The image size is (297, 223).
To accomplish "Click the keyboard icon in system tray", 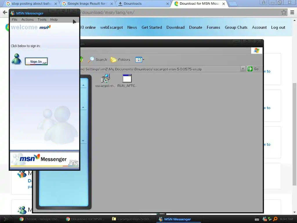I will coord(257,220).
